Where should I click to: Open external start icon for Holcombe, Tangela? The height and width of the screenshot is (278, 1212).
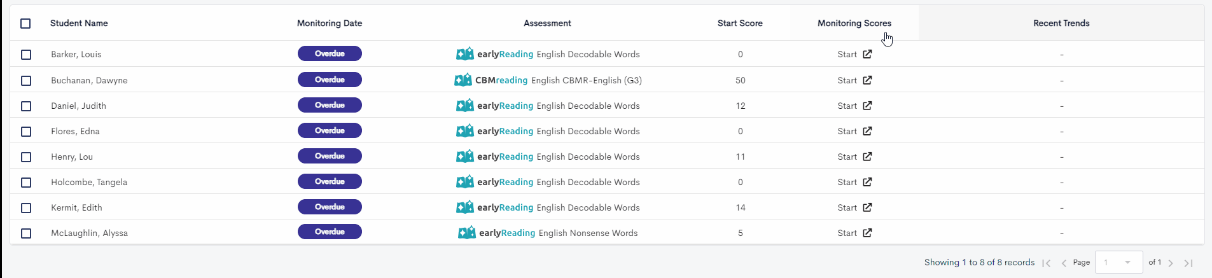coord(867,182)
